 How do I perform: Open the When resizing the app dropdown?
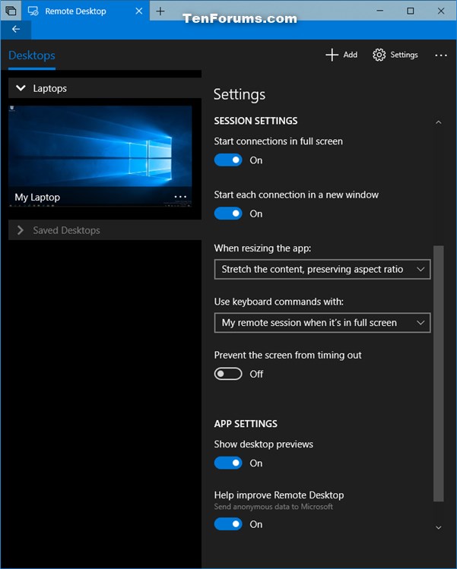(x=322, y=269)
